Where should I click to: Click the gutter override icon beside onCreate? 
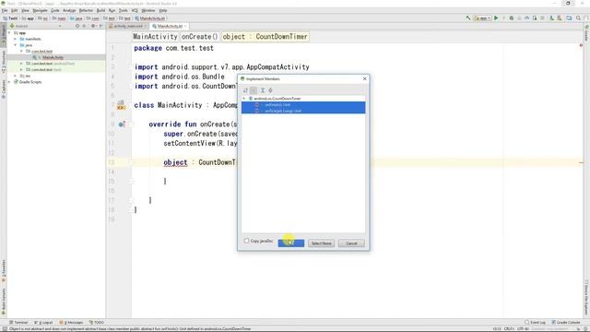click(x=121, y=125)
